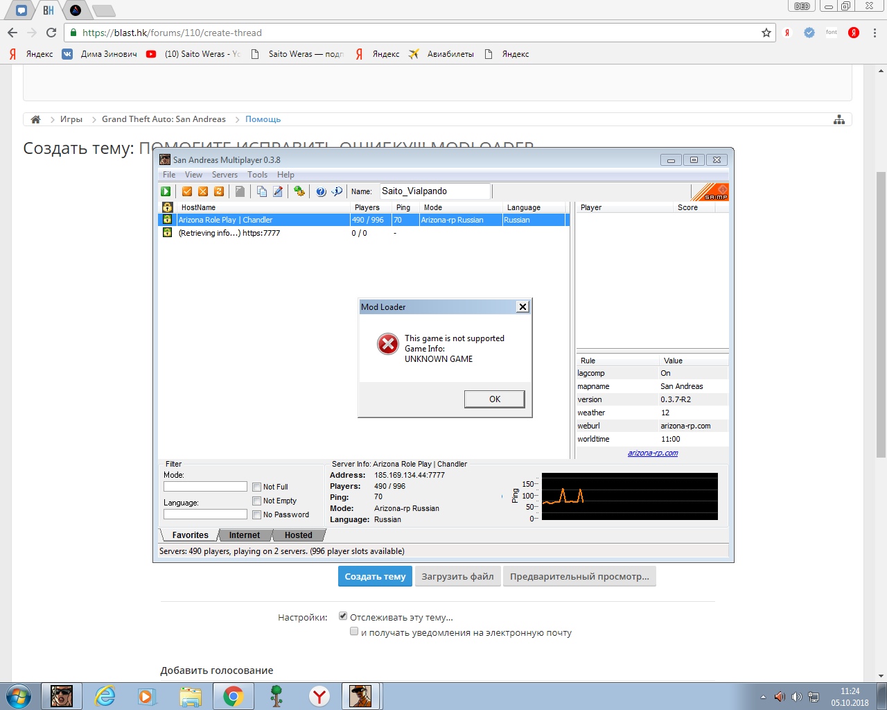Click the blue checkmark browser extension

(809, 33)
